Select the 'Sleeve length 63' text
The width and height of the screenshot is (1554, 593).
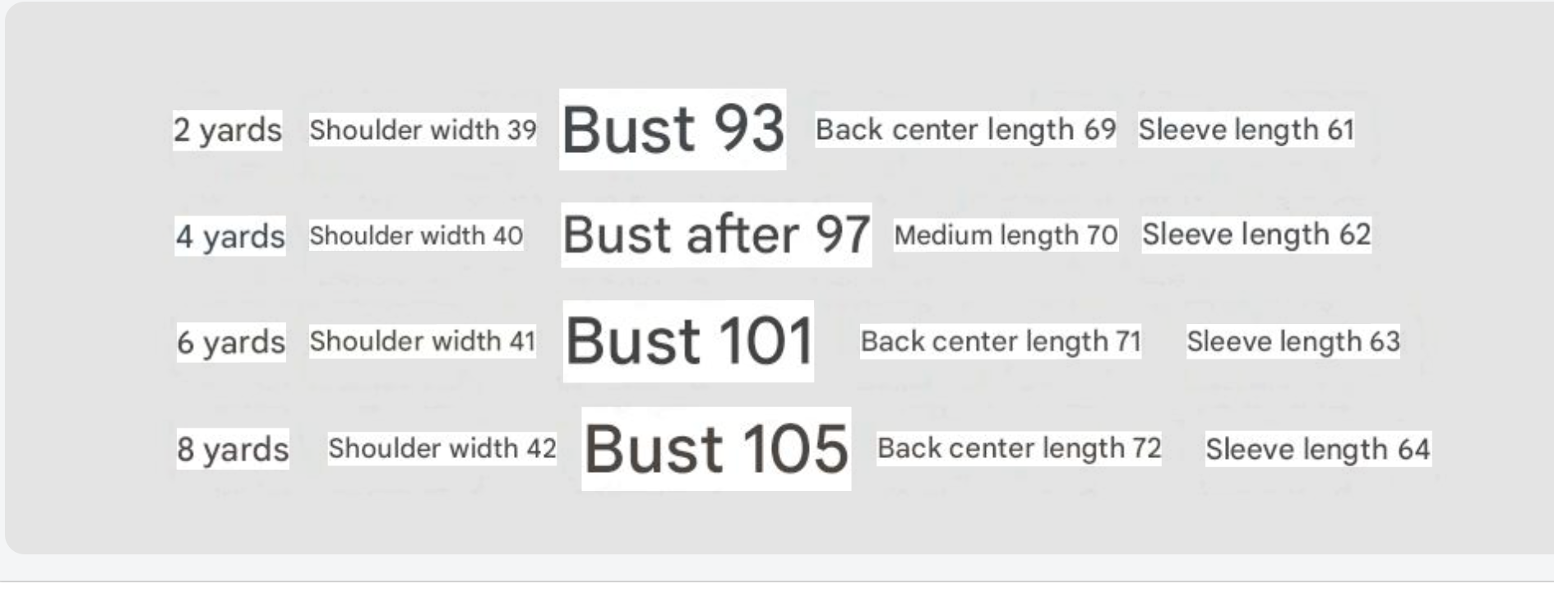click(1293, 341)
